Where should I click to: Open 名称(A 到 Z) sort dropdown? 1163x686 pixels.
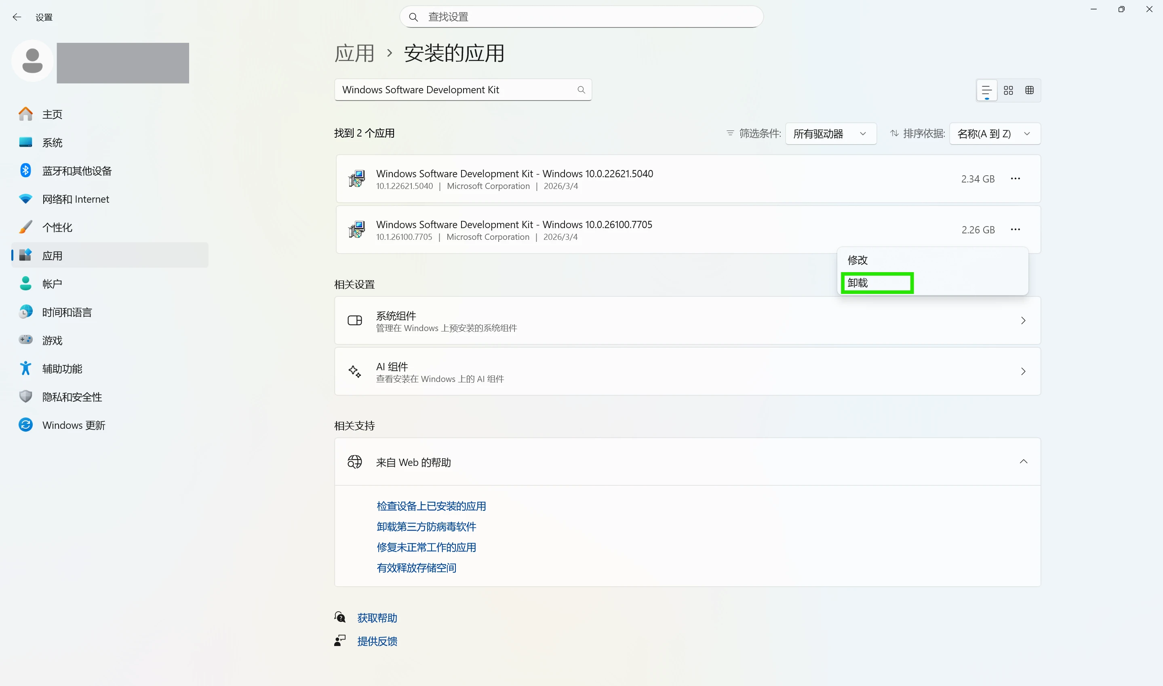click(x=994, y=134)
